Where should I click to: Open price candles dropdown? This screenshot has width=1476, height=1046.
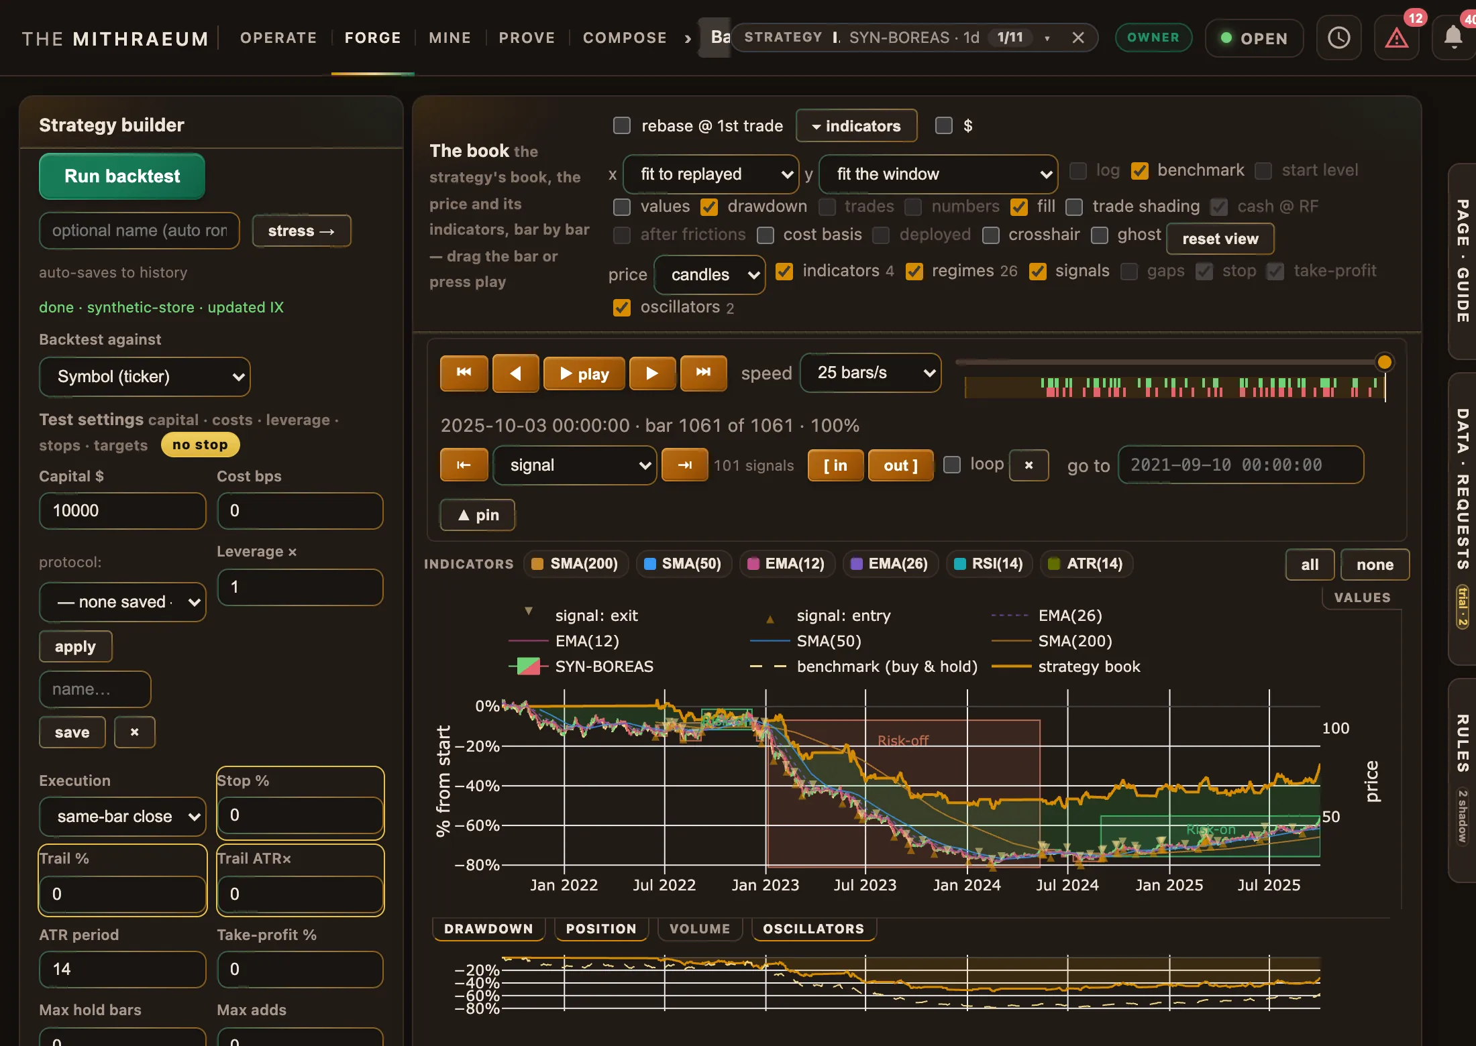710,275
